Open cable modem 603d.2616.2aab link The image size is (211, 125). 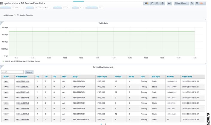23,92
